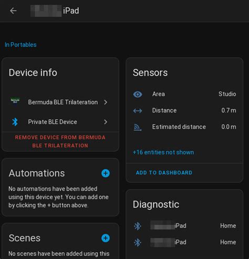Image resolution: width=249 pixels, height=259 pixels.
Task: Click the Scenes card heading
Action: point(25,238)
